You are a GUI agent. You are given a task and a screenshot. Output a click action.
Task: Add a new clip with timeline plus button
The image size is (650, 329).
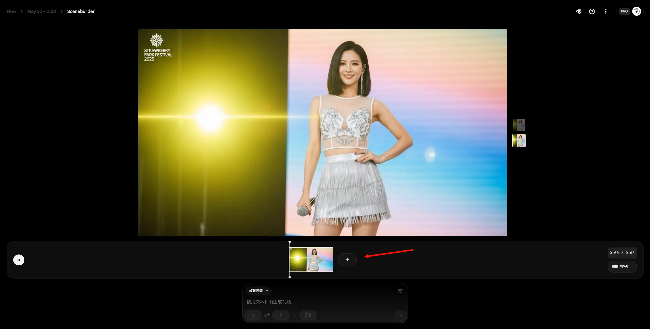347,259
